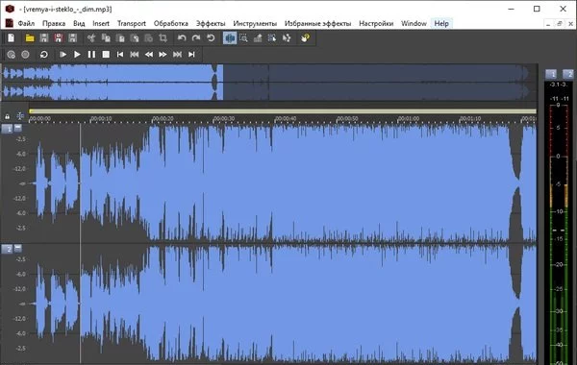Collapse channel 1 with its minimize button
This screenshot has width=577, height=365.
17,128
